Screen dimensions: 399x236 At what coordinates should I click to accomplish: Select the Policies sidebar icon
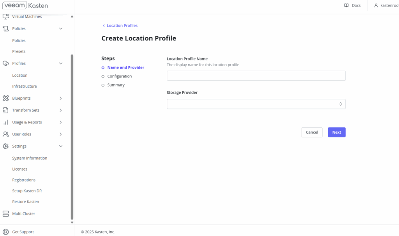tap(6, 28)
